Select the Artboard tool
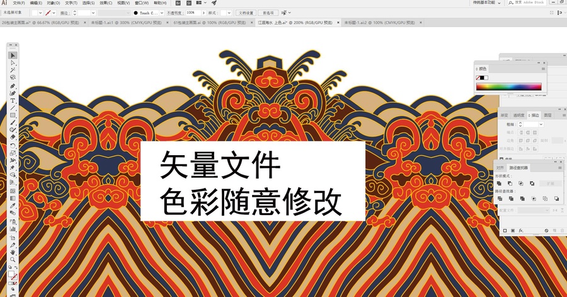 13,238
